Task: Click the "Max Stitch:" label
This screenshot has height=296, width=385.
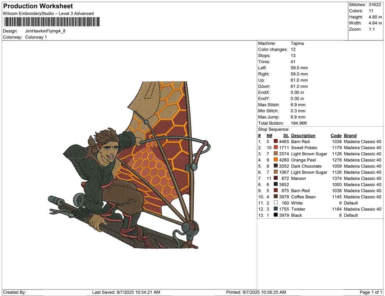Action: tap(269, 105)
